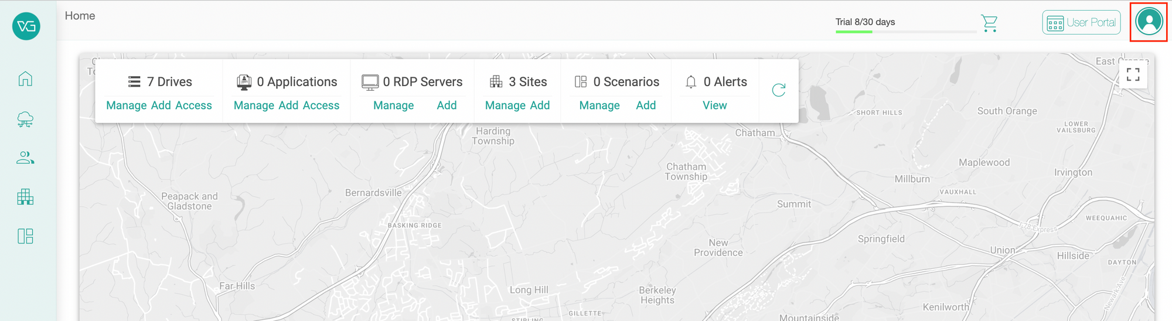The width and height of the screenshot is (1172, 321).
Task: Open the scenarios layout sidebar icon
Action: pyautogui.click(x=25, y=236)
